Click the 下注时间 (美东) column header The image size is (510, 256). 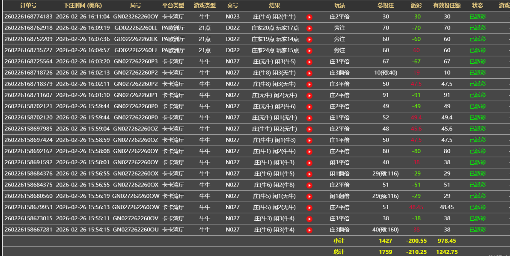(x=83, y=5)
